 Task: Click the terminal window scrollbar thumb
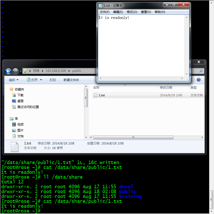point(211,199)
